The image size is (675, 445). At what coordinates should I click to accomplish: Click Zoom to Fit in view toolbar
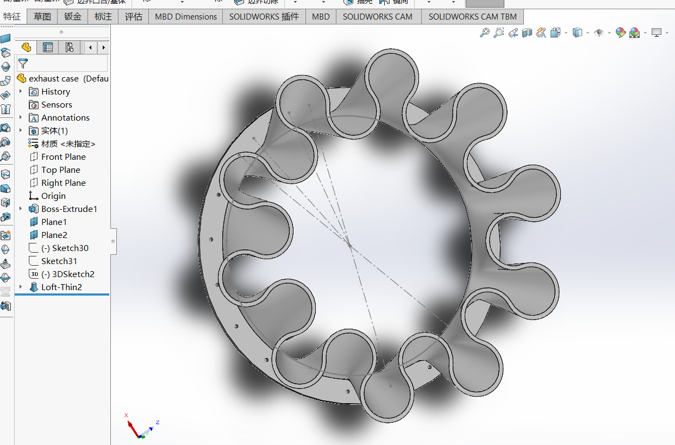click(484, 33)
